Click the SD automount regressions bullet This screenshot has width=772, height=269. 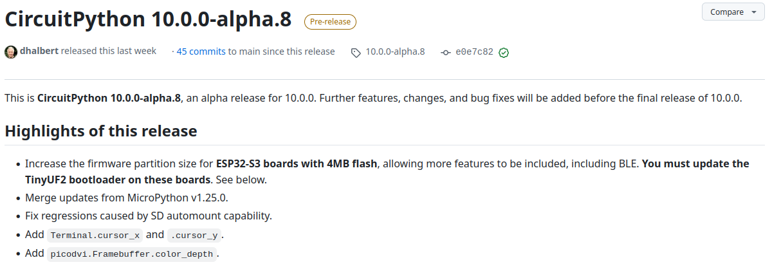point(149,216)
